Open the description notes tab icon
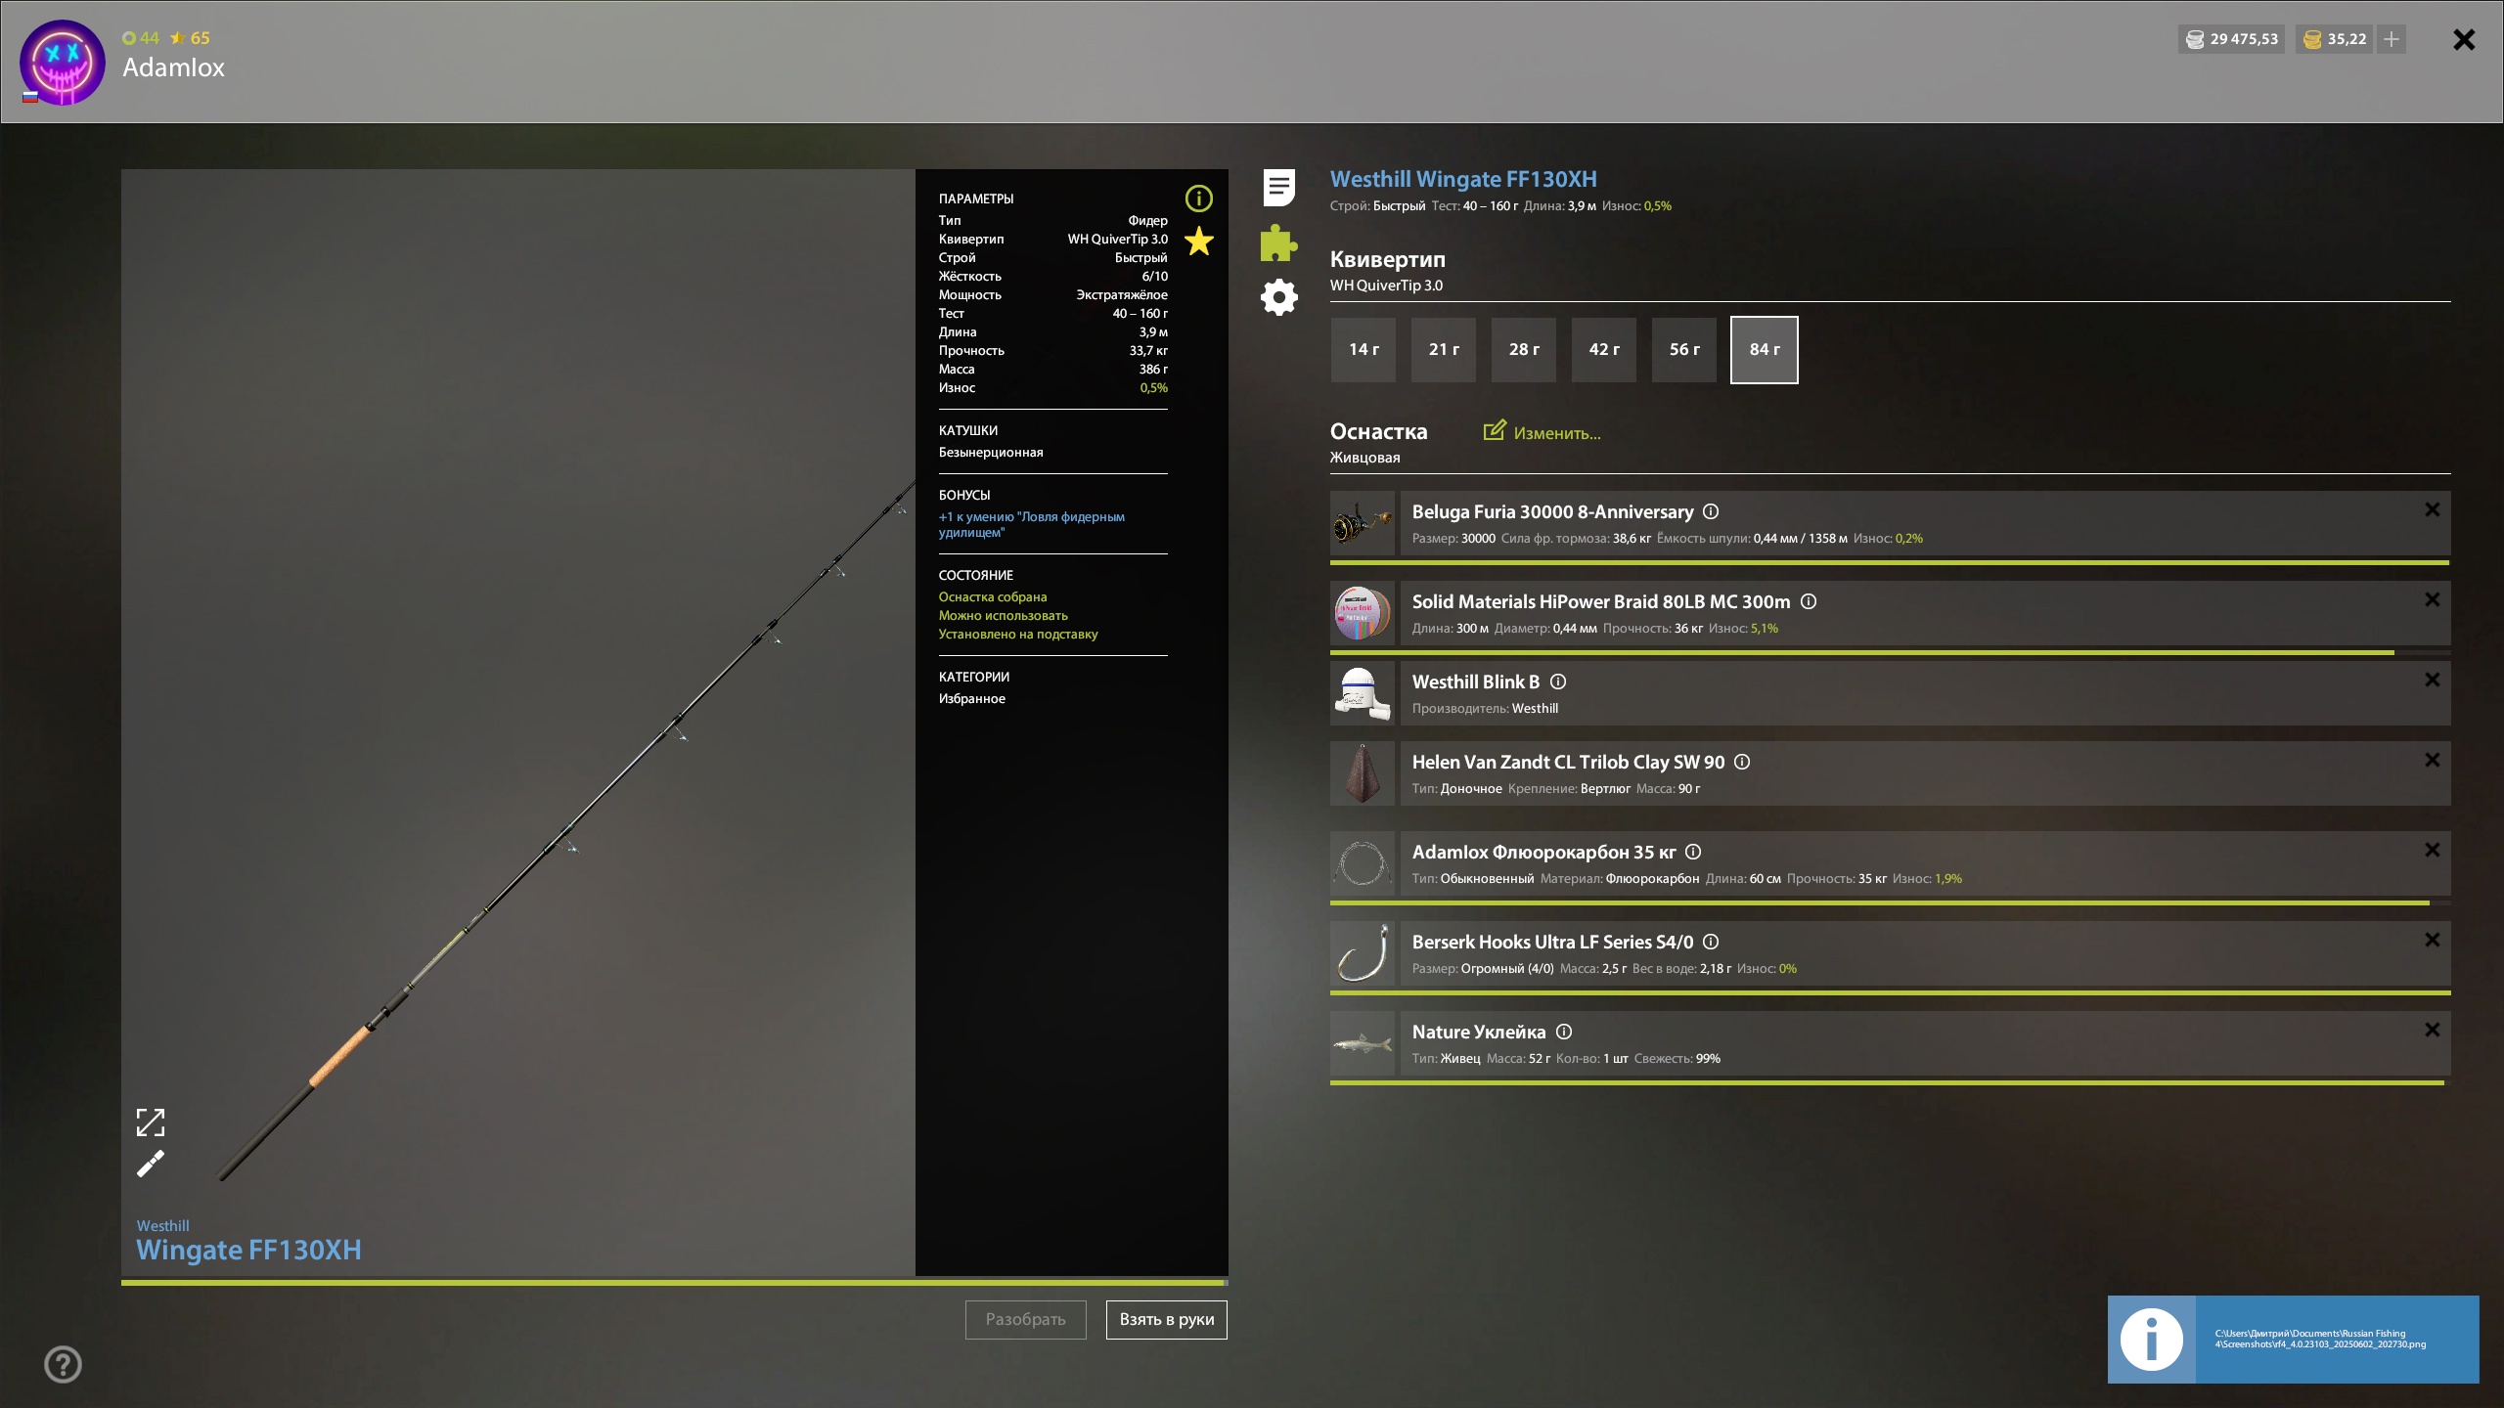The image size is (2504, 1408). [1278, 187]
